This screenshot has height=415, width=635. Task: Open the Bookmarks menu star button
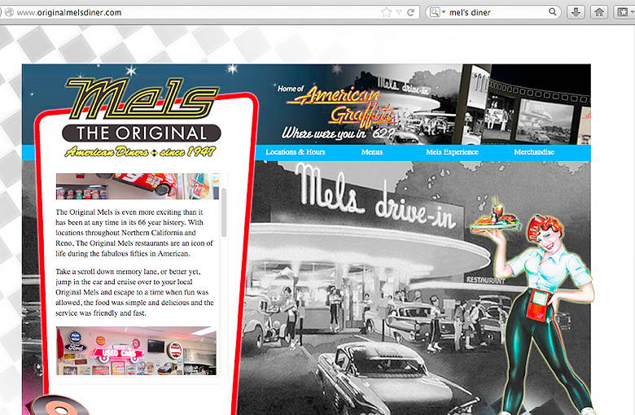tap(623, 12)
